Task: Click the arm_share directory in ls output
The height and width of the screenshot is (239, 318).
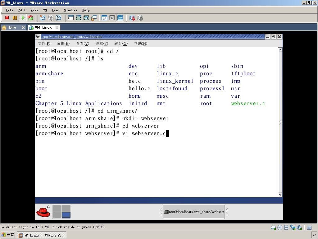Action: [x=49, y=73]
